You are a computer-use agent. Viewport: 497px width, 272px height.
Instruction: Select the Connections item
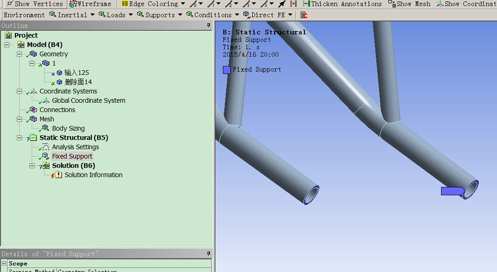click(57, 110)
